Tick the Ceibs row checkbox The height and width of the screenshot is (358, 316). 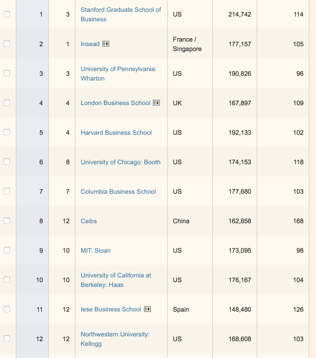point(7,221)
